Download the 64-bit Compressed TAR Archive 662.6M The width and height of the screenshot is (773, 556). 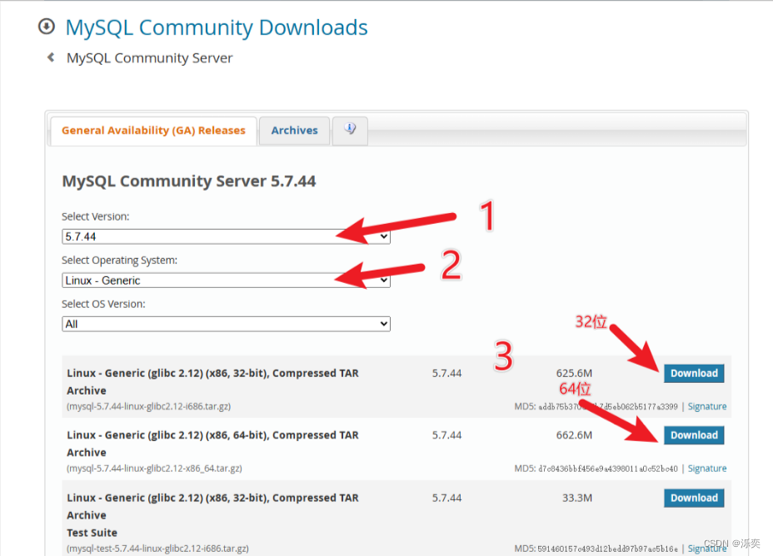pos(694,435)
